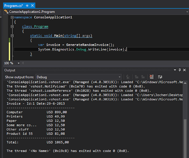This screenshot has width=189, height=158.
Task: Collapse the class Program block
Action: (x=12, y=27)
